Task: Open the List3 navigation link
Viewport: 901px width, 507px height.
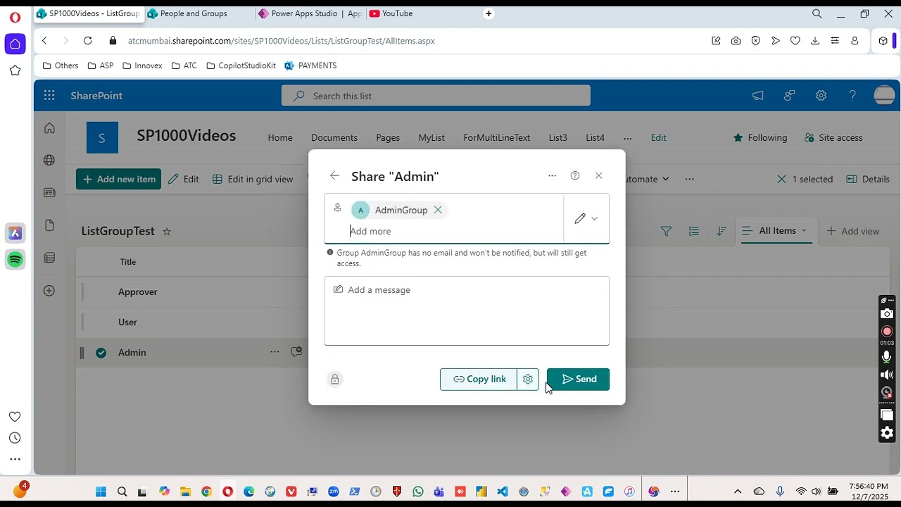Action: point(558,138)
